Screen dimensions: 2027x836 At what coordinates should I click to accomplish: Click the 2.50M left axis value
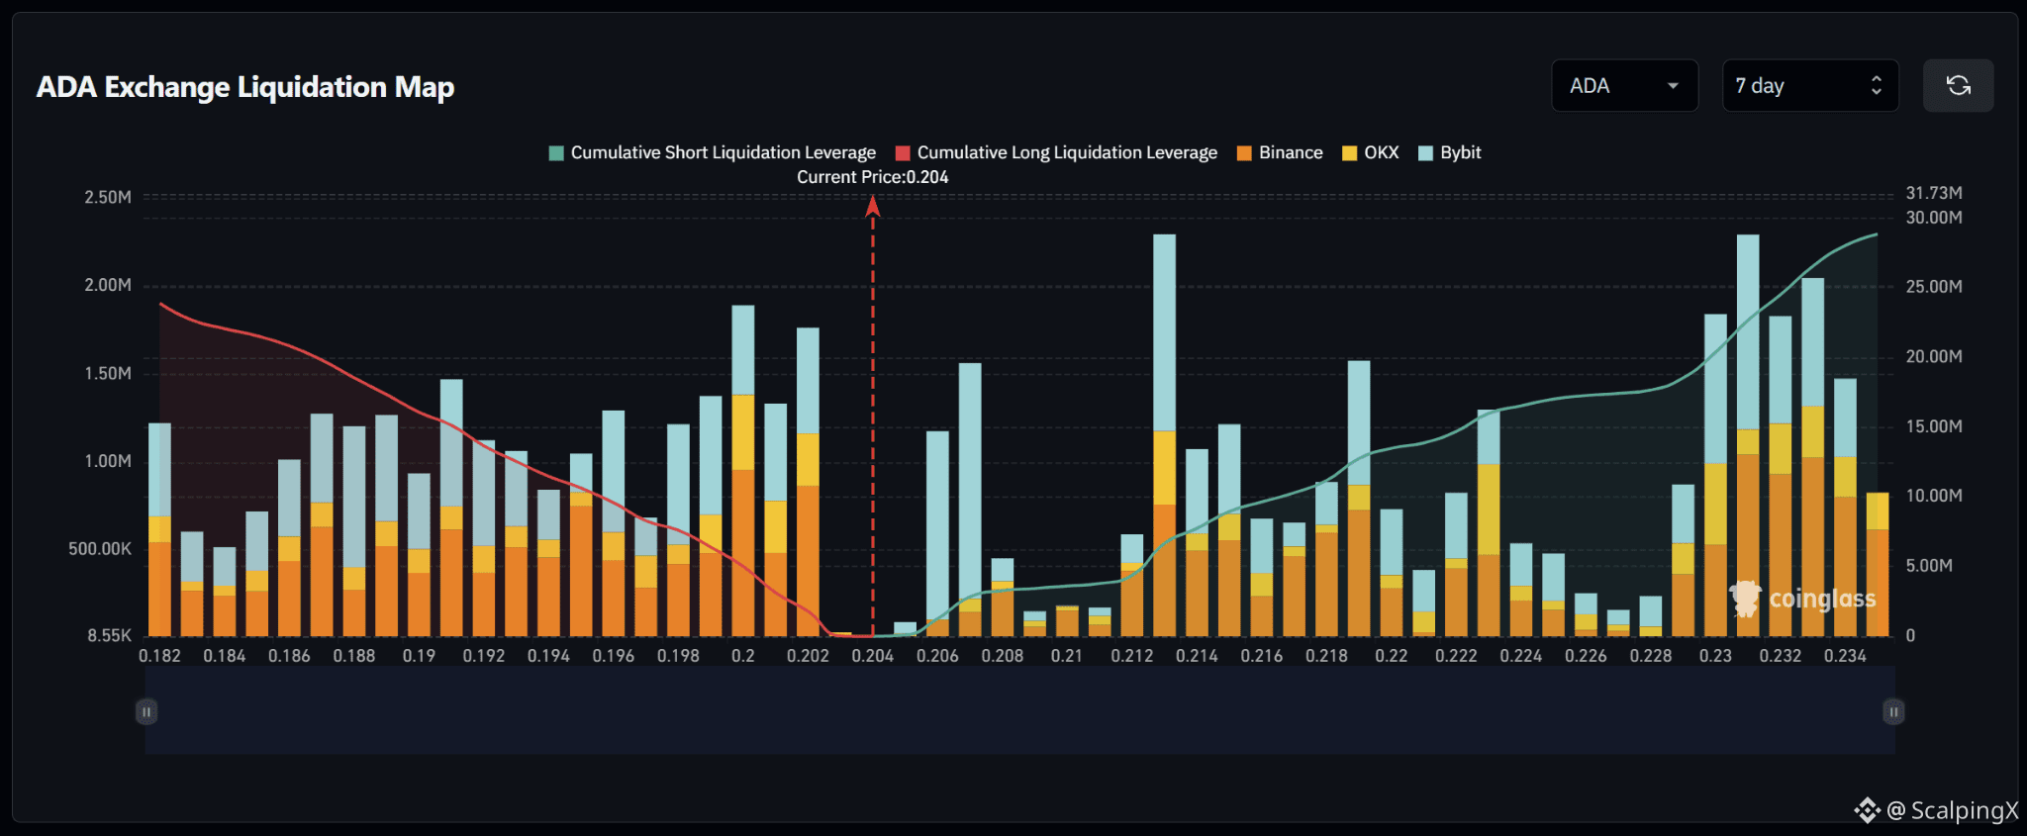(x=108, y=197)
